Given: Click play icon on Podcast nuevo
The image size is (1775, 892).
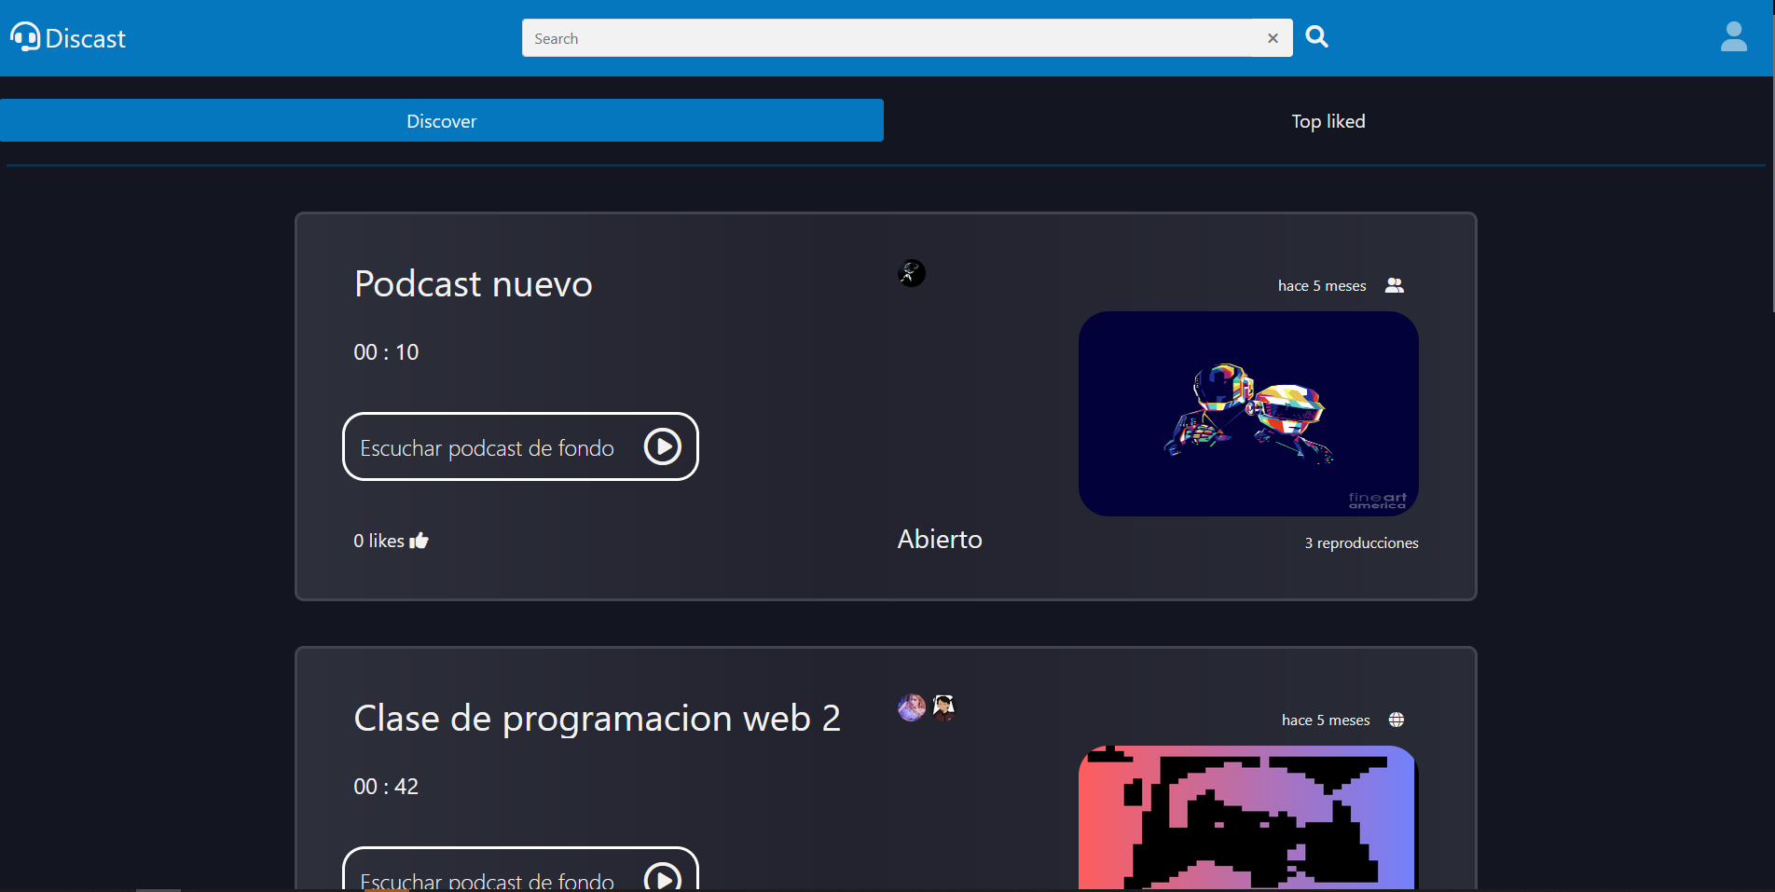Looking at the screenshot, I should pyautogui.click(x=662, y=447).
